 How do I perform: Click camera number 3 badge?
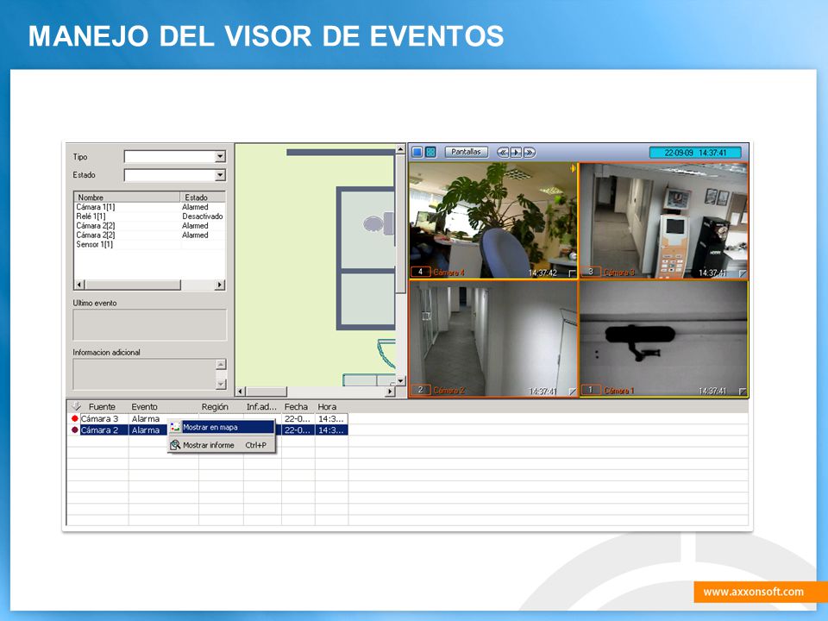coord(591,272)
